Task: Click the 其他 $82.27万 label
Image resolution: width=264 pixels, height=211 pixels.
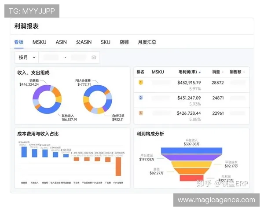Action: [x=156, y=171]
